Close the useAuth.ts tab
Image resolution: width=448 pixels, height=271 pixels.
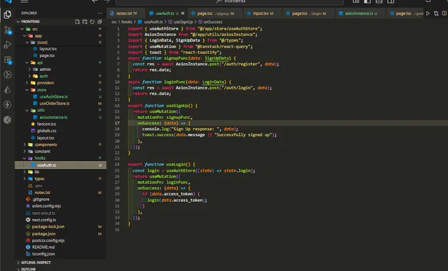182,13
